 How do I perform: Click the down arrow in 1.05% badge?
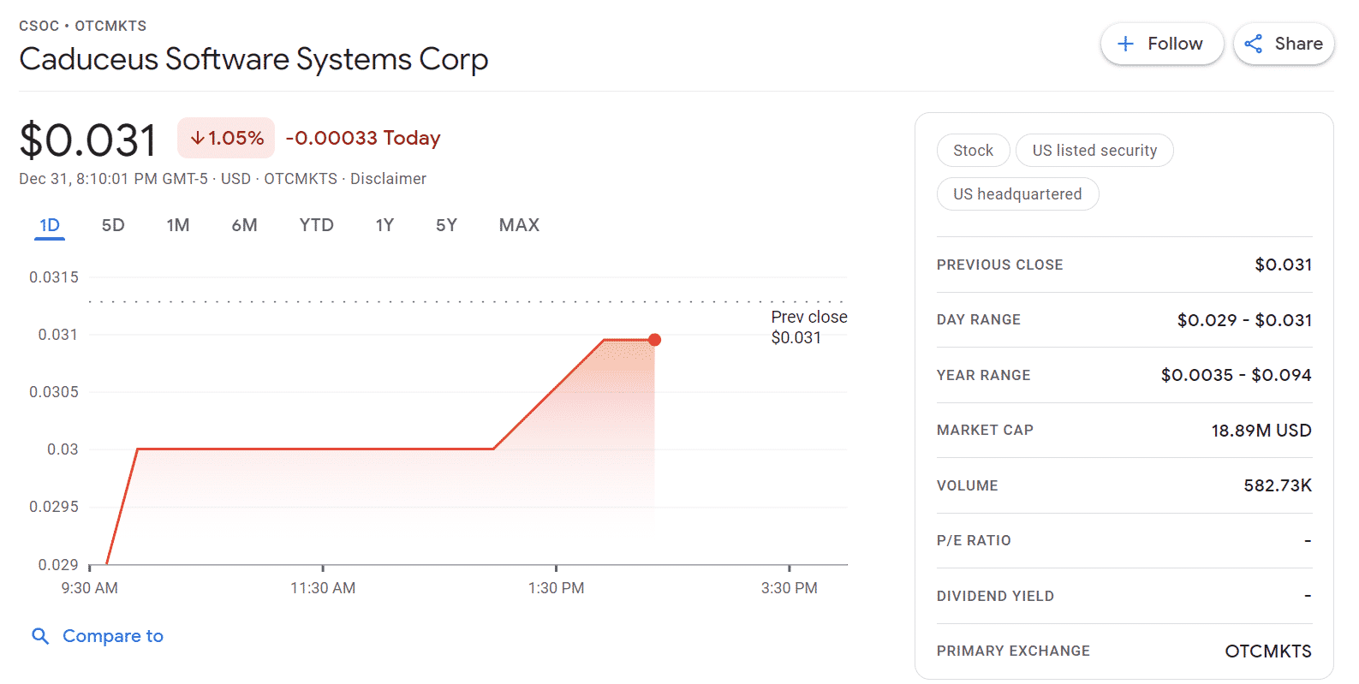pyautogui.click(x=197, y=138)
